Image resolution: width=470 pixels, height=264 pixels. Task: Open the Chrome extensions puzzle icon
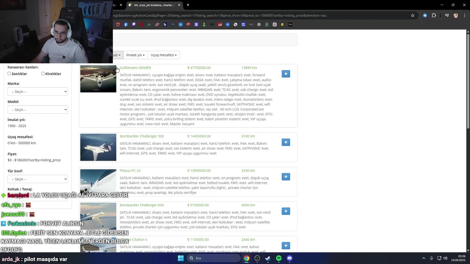tap(434, 15)
